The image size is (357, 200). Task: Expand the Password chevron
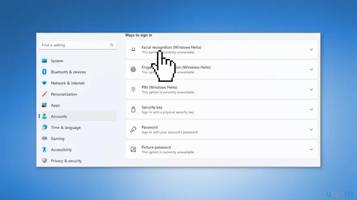(x=311, y=130)
